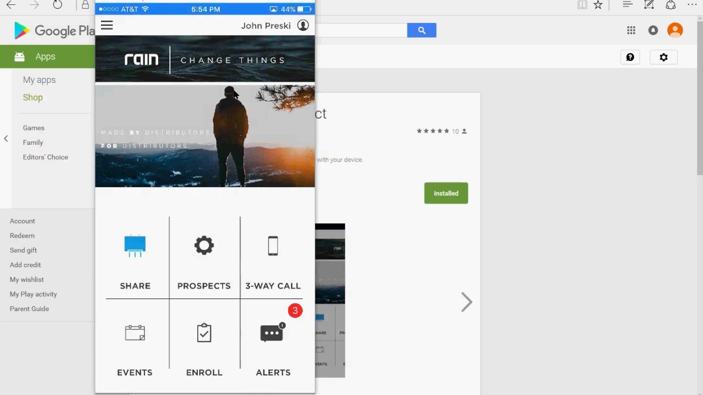Open the browser Hub icon
The height and width of the screenshot is (395, 703).
[x=628, y=5]
